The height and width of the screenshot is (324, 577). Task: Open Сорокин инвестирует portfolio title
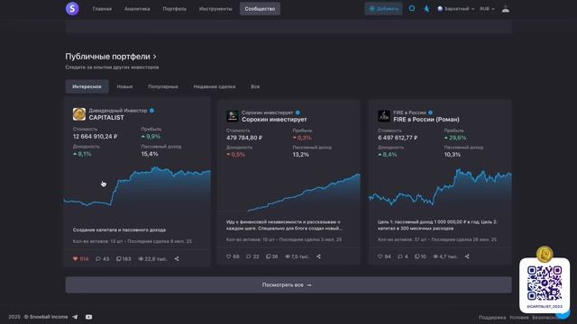[274, 120]
